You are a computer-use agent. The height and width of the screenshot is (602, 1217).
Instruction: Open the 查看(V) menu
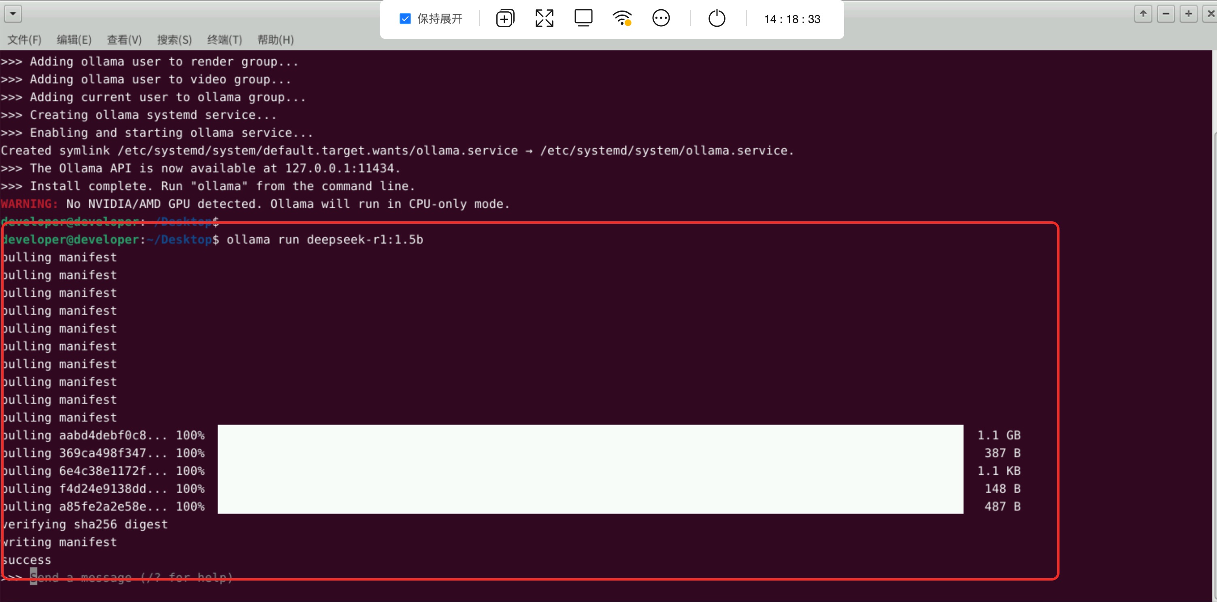[124, 40]
